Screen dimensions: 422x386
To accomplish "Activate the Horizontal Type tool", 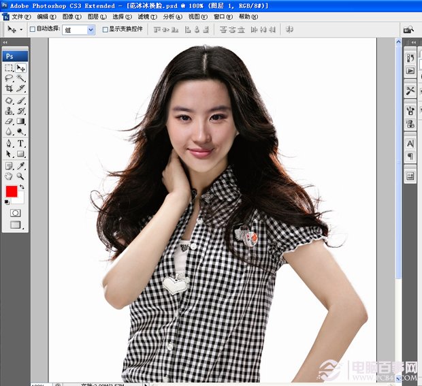I will (x=20, y=143).
